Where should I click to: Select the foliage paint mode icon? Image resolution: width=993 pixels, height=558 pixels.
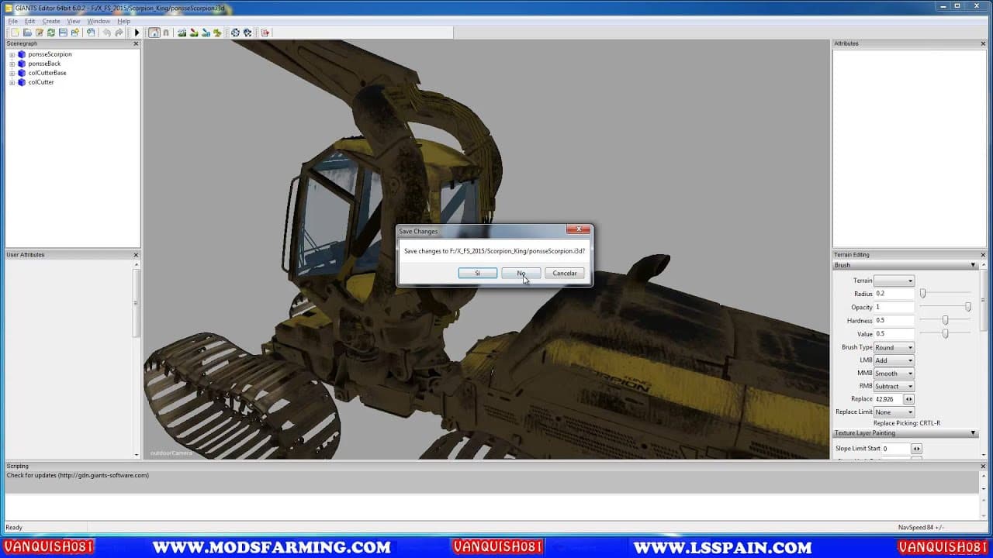(217, 33)
